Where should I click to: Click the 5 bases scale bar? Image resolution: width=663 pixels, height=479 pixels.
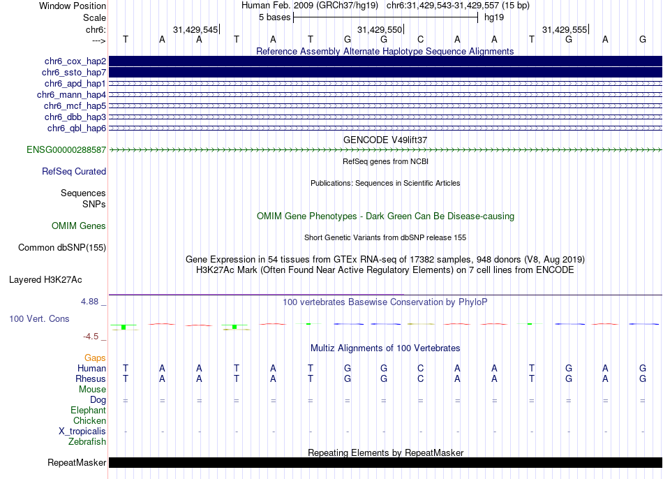tap(385, 17)
